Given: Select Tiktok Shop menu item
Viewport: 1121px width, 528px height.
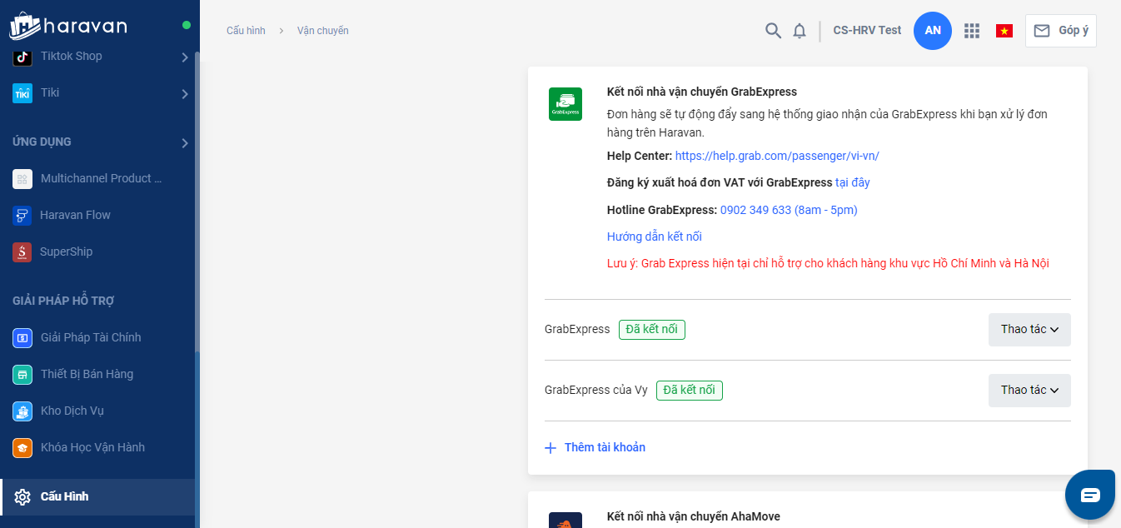Looking at the screenshot, I should pos(98,57).
